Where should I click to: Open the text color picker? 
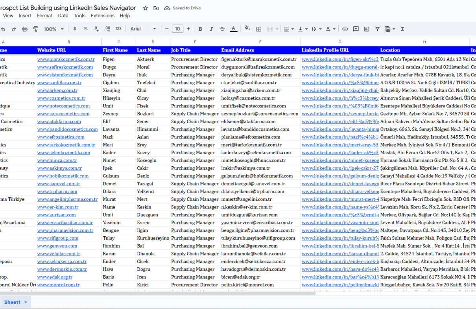[233, 29]
